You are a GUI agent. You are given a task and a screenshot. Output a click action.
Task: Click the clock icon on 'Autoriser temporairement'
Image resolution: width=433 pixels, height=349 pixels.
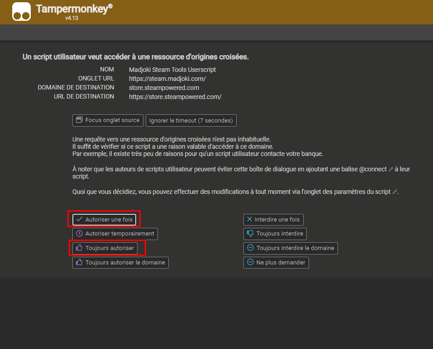click(x=79, y=234)
